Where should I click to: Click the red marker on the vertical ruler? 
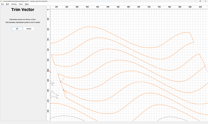pyautogui.click(x=48, y=71)
